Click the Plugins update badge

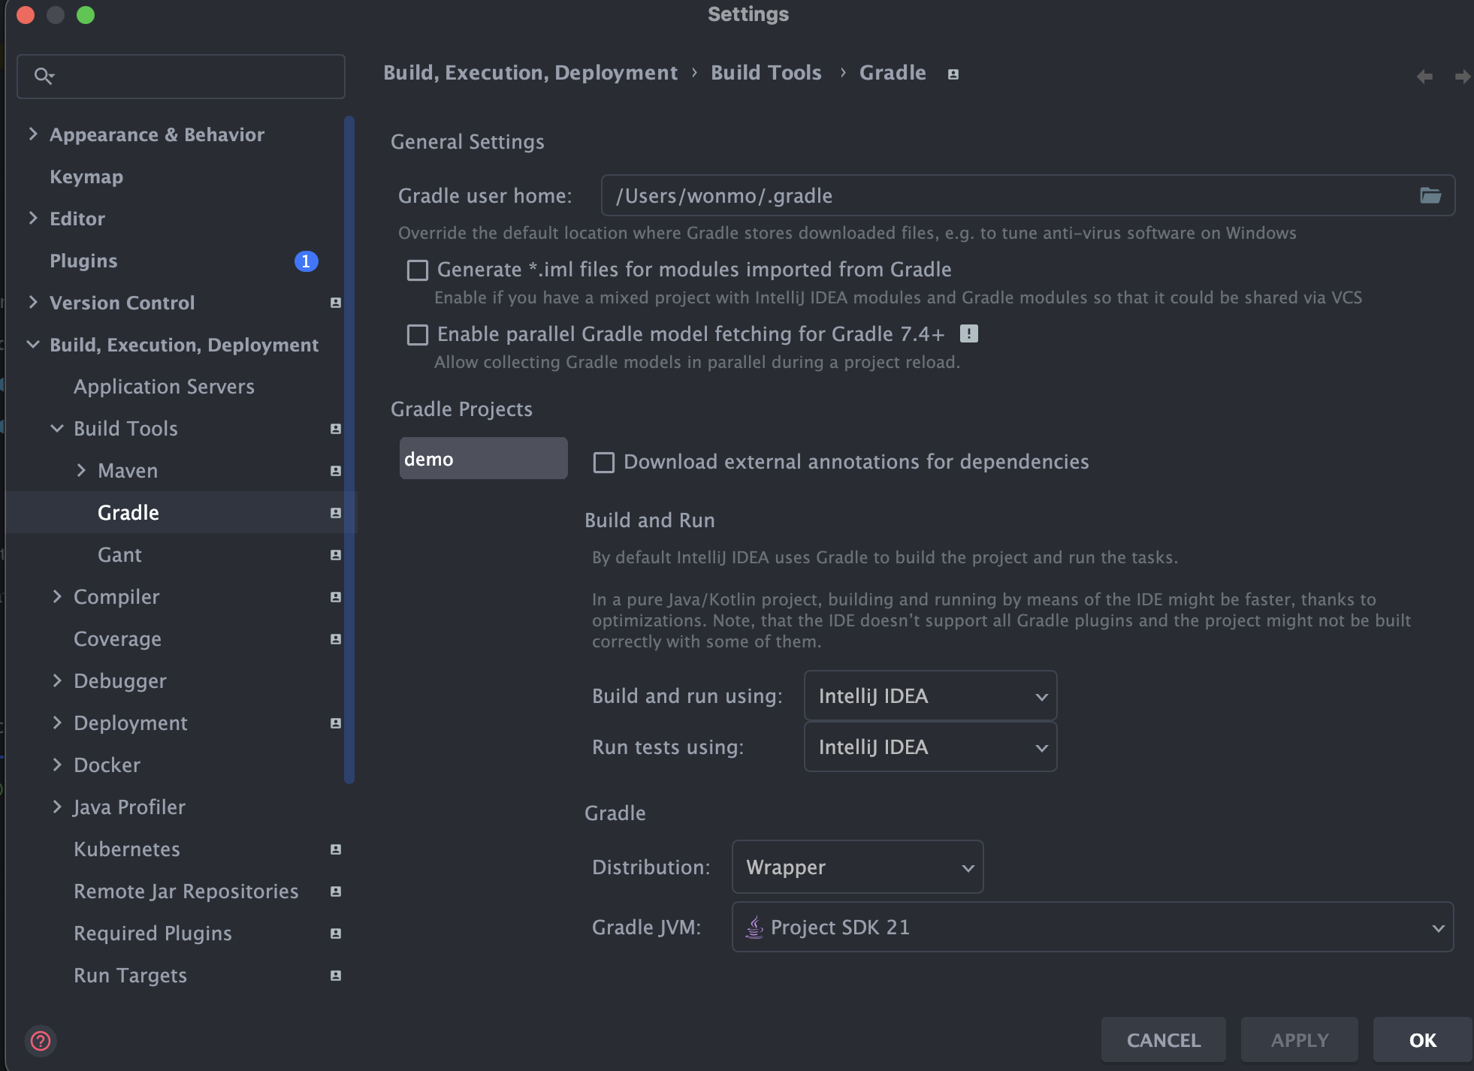pyautogui.click(x=306, y=261)
